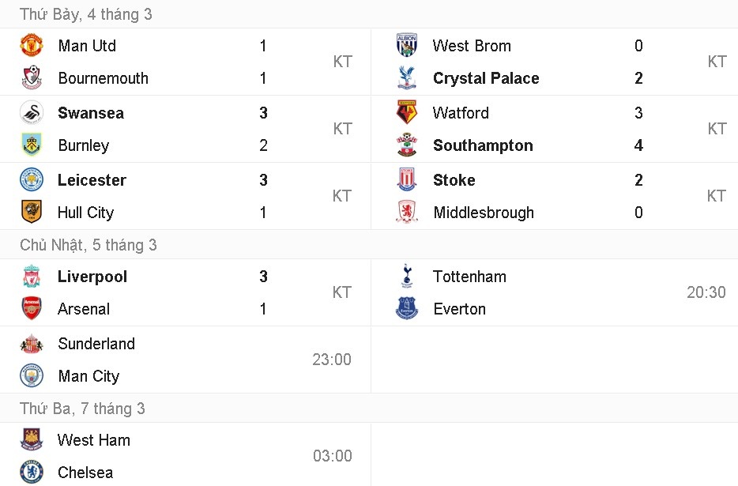Click the 20:30 Tottenham match kickoff time

(x=706, y=292)
